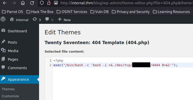
Task: Open Vuln DB bookmark folder
Action: click(x=100, y=12)
